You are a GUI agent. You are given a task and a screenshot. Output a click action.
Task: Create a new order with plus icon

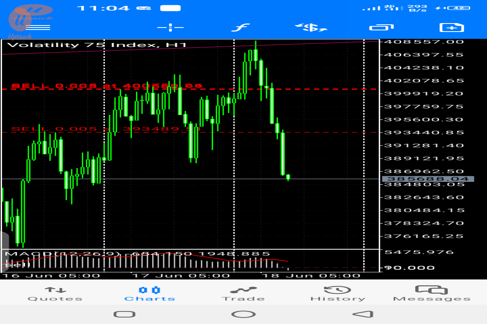452,28
